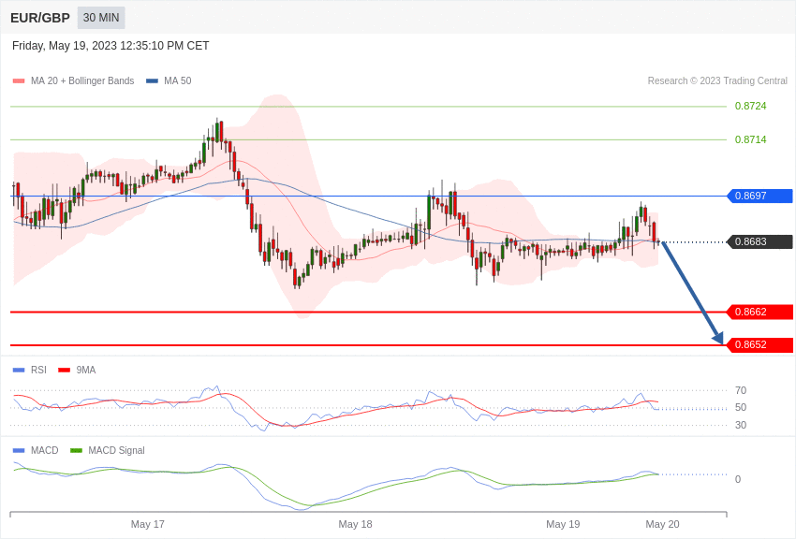
Task: Toggle the MA 50 legend label
Action: pyautogui.click(x=178, y=81)
